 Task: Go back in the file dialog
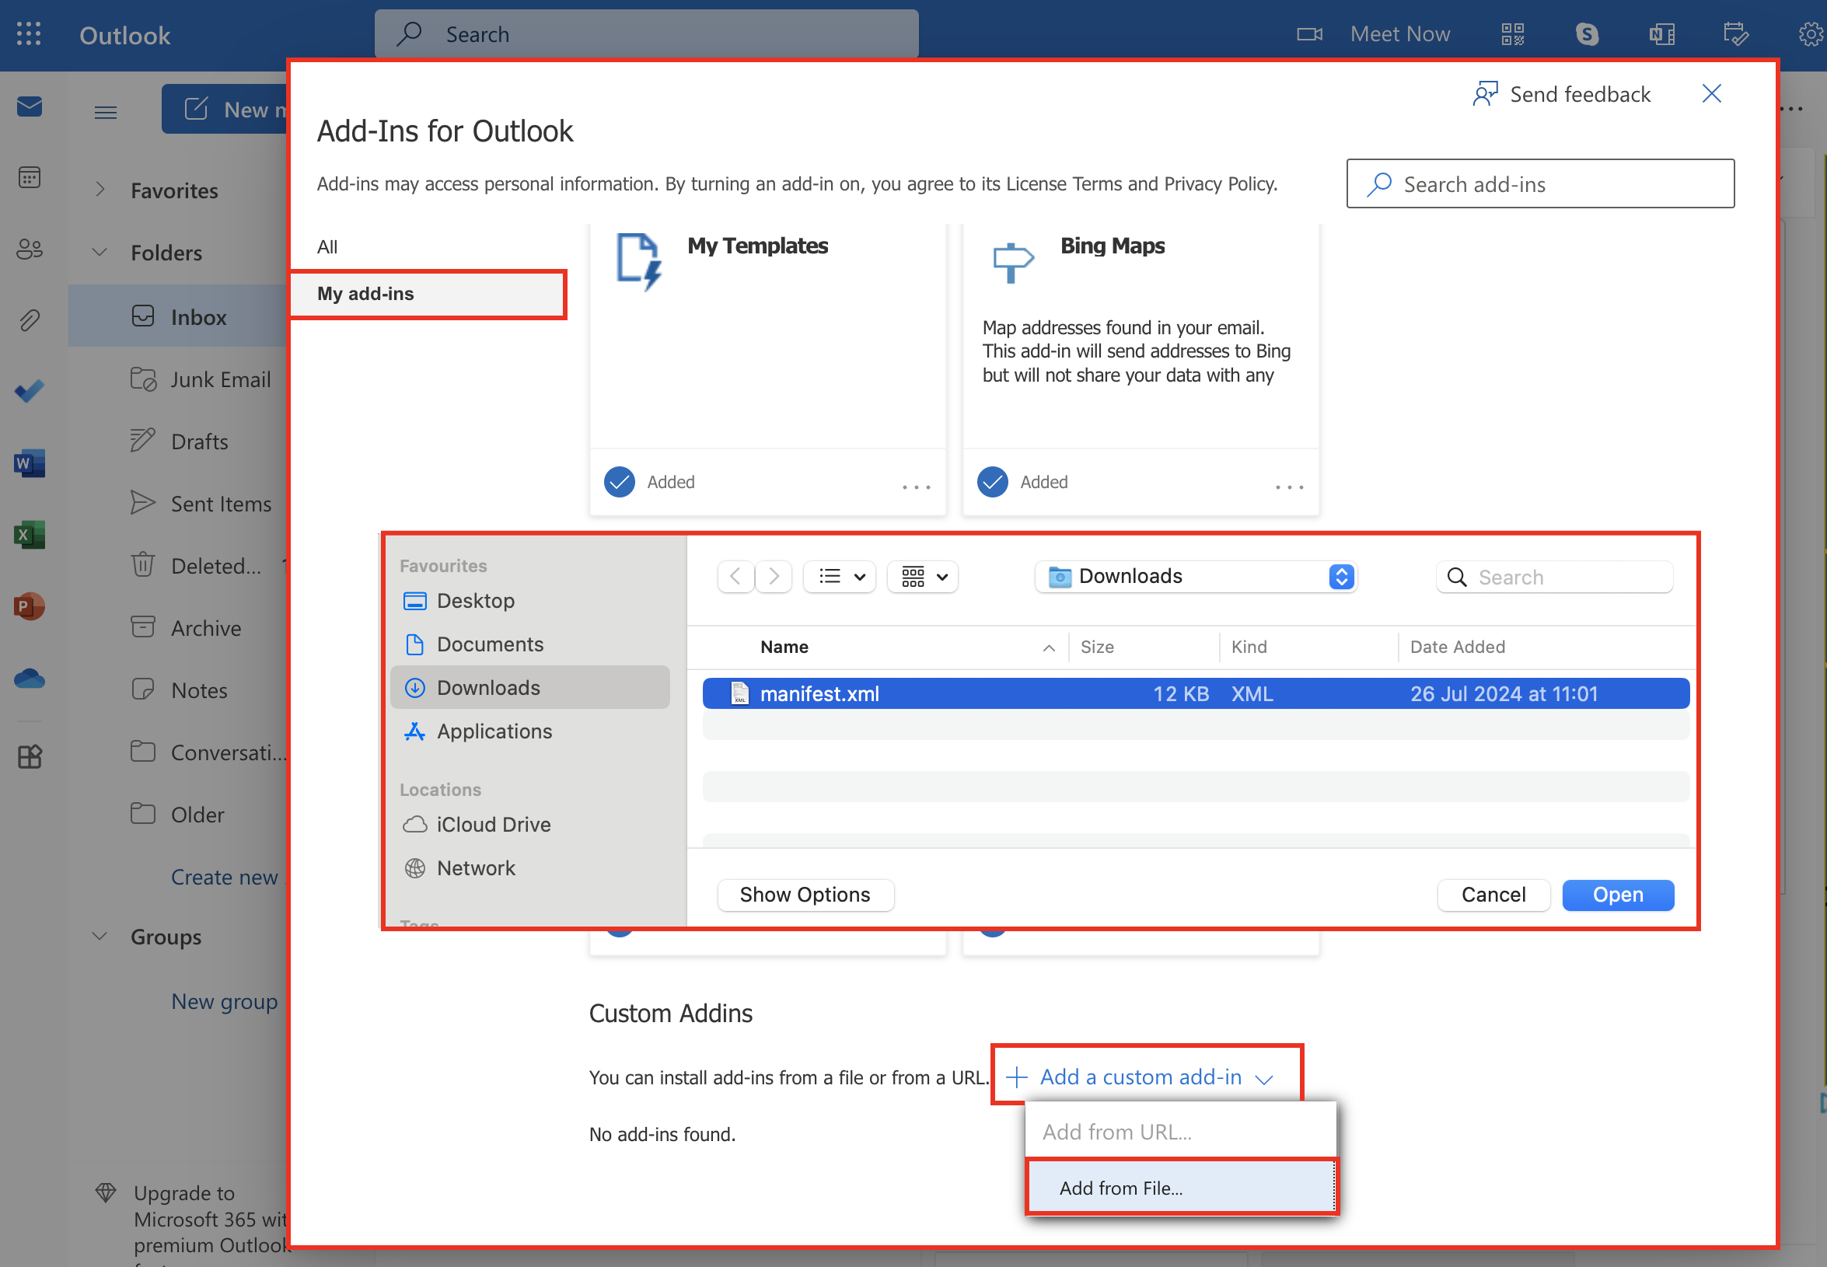735,576
